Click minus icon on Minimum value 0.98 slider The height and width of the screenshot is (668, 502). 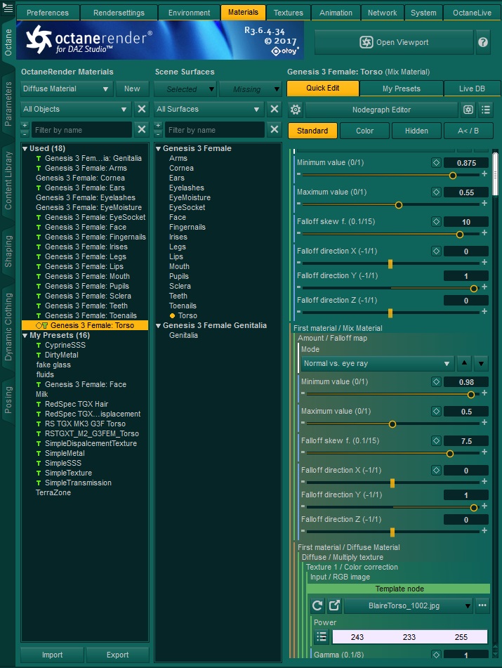click(x=303, y=393)
